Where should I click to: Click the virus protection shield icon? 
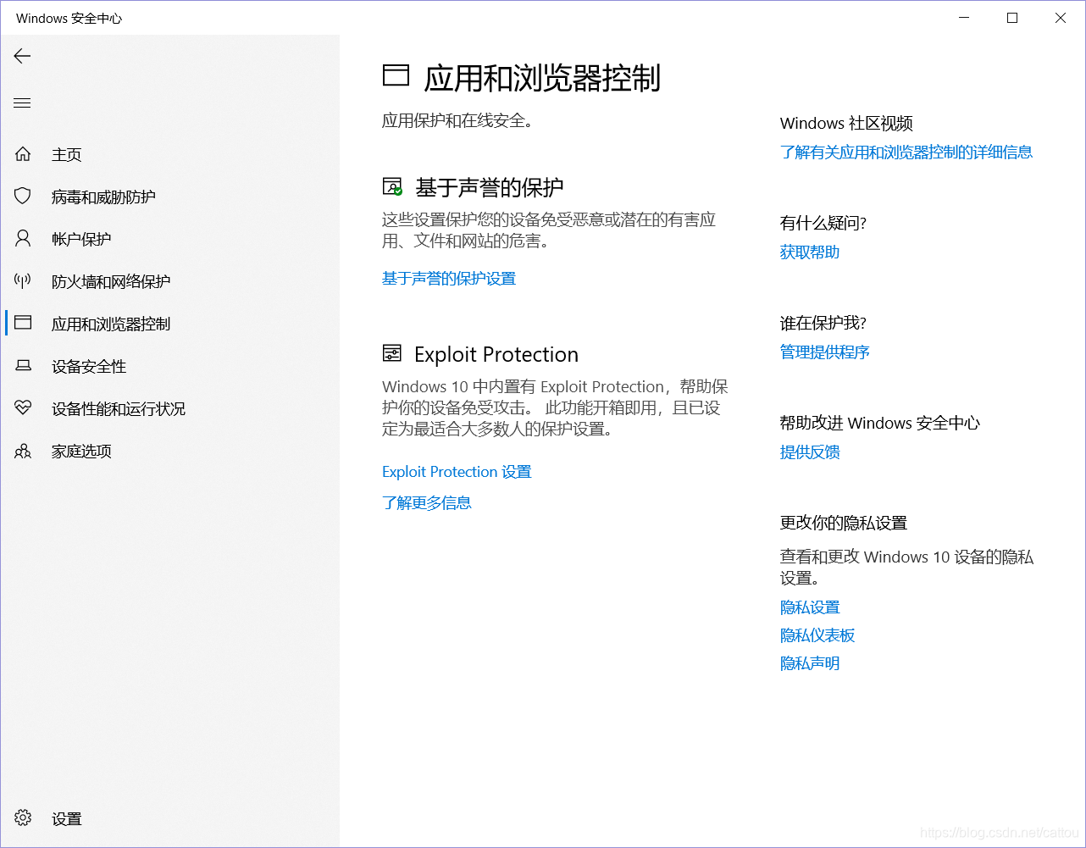23,197
